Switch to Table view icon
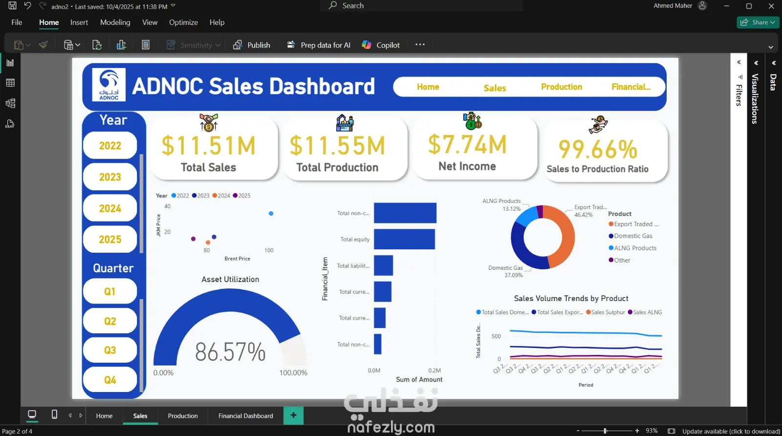782x436 pixels. coord(10,83)
